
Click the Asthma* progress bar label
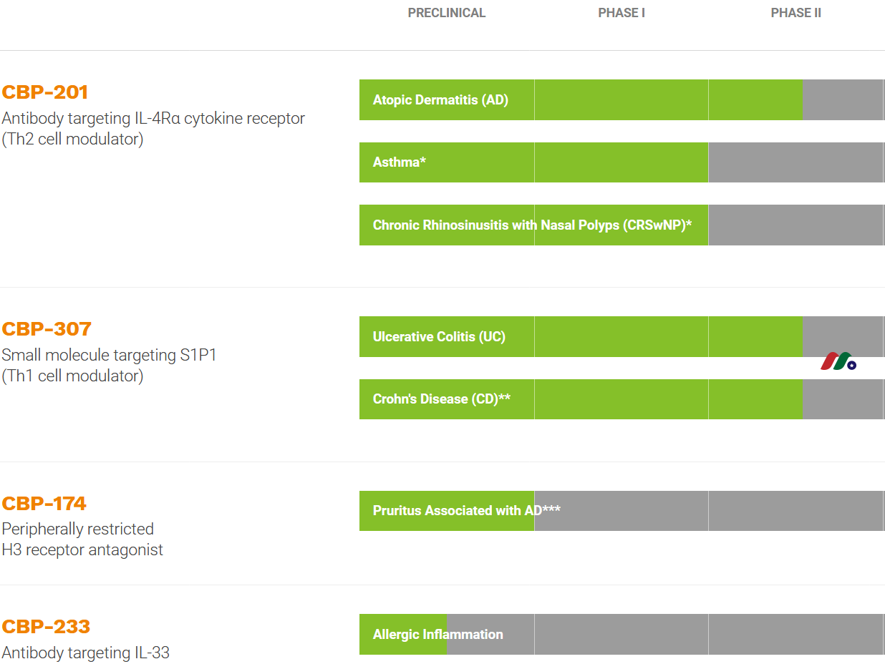pyautogui.click(x=399, y=162)
